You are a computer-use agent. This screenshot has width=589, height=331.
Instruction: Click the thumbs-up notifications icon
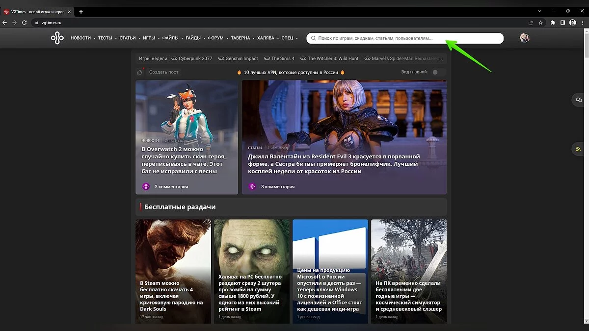coord(140,72)
